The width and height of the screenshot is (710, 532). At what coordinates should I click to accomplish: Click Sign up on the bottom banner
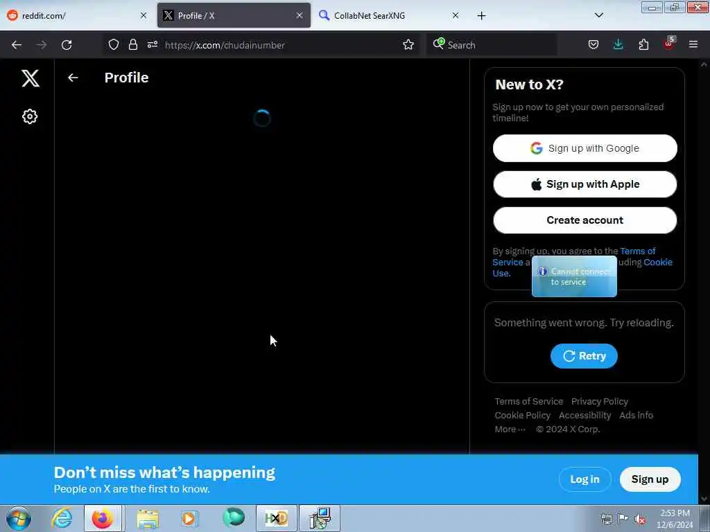(x=650, y=479)
